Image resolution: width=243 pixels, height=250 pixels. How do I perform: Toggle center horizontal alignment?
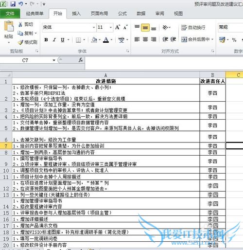[145, 39]
